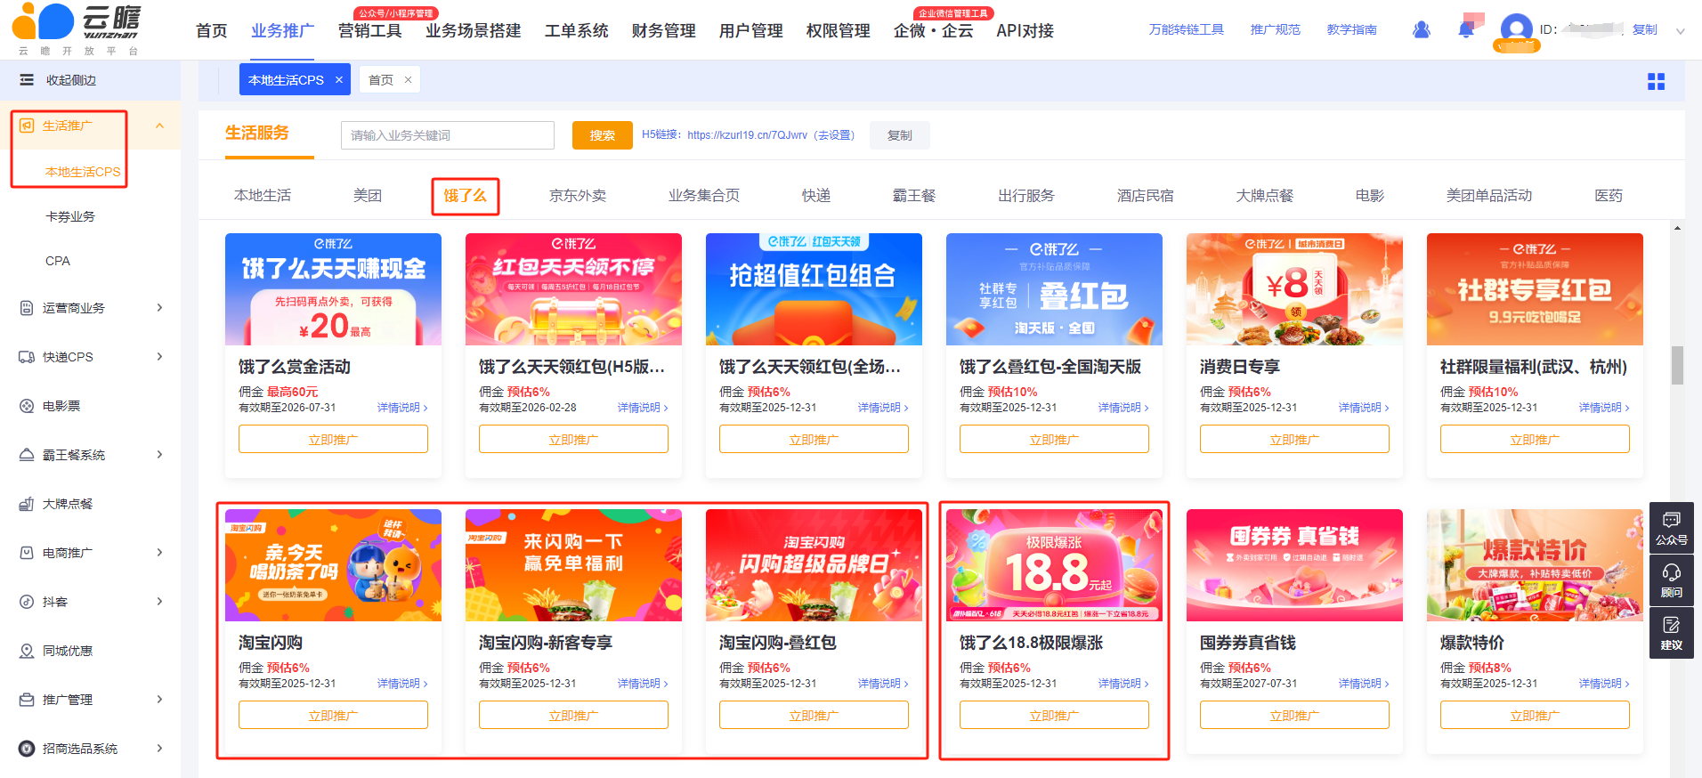Click the 收起侧边 collapse sidebar icon
The width and height of the screenshot is (1702, 778).
point(27,80)
